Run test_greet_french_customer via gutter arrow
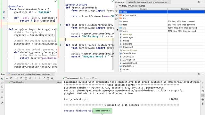 (x=61, y=45)
